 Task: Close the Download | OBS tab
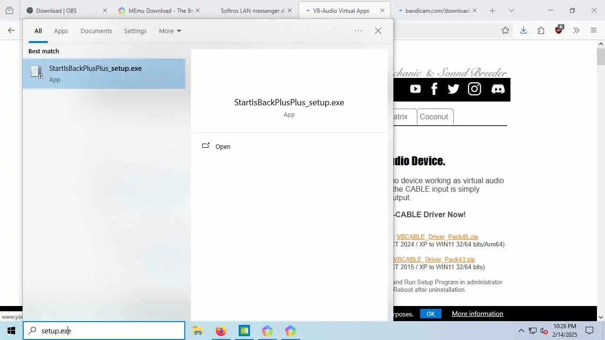105,10
